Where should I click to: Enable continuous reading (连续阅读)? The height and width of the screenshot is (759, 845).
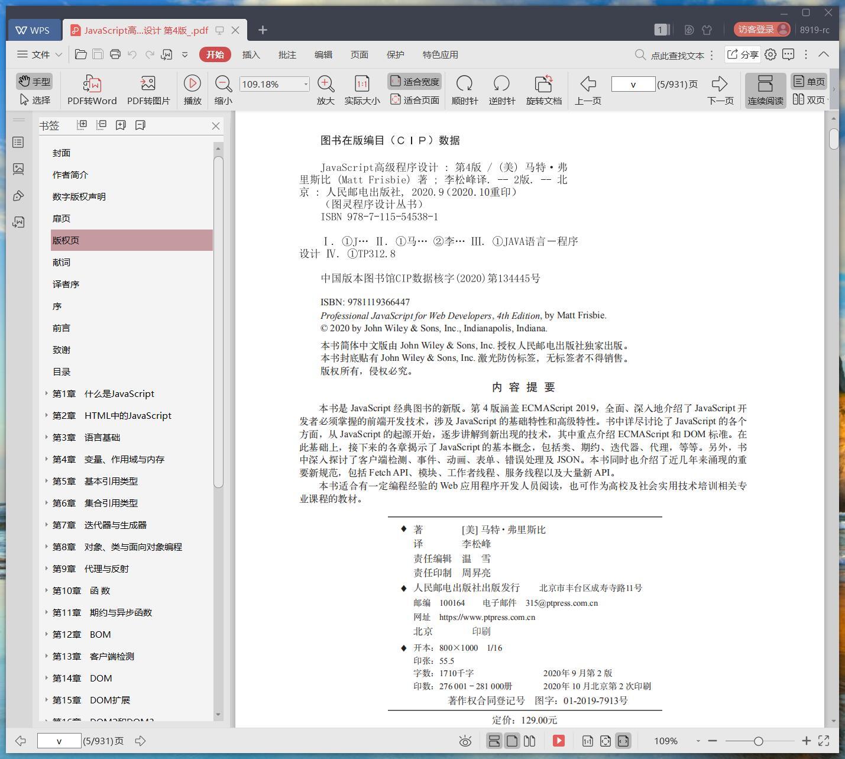765,90
